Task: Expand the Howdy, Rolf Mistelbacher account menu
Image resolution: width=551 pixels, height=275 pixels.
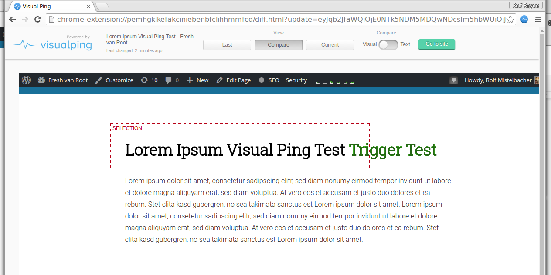Action: point(498,80)
